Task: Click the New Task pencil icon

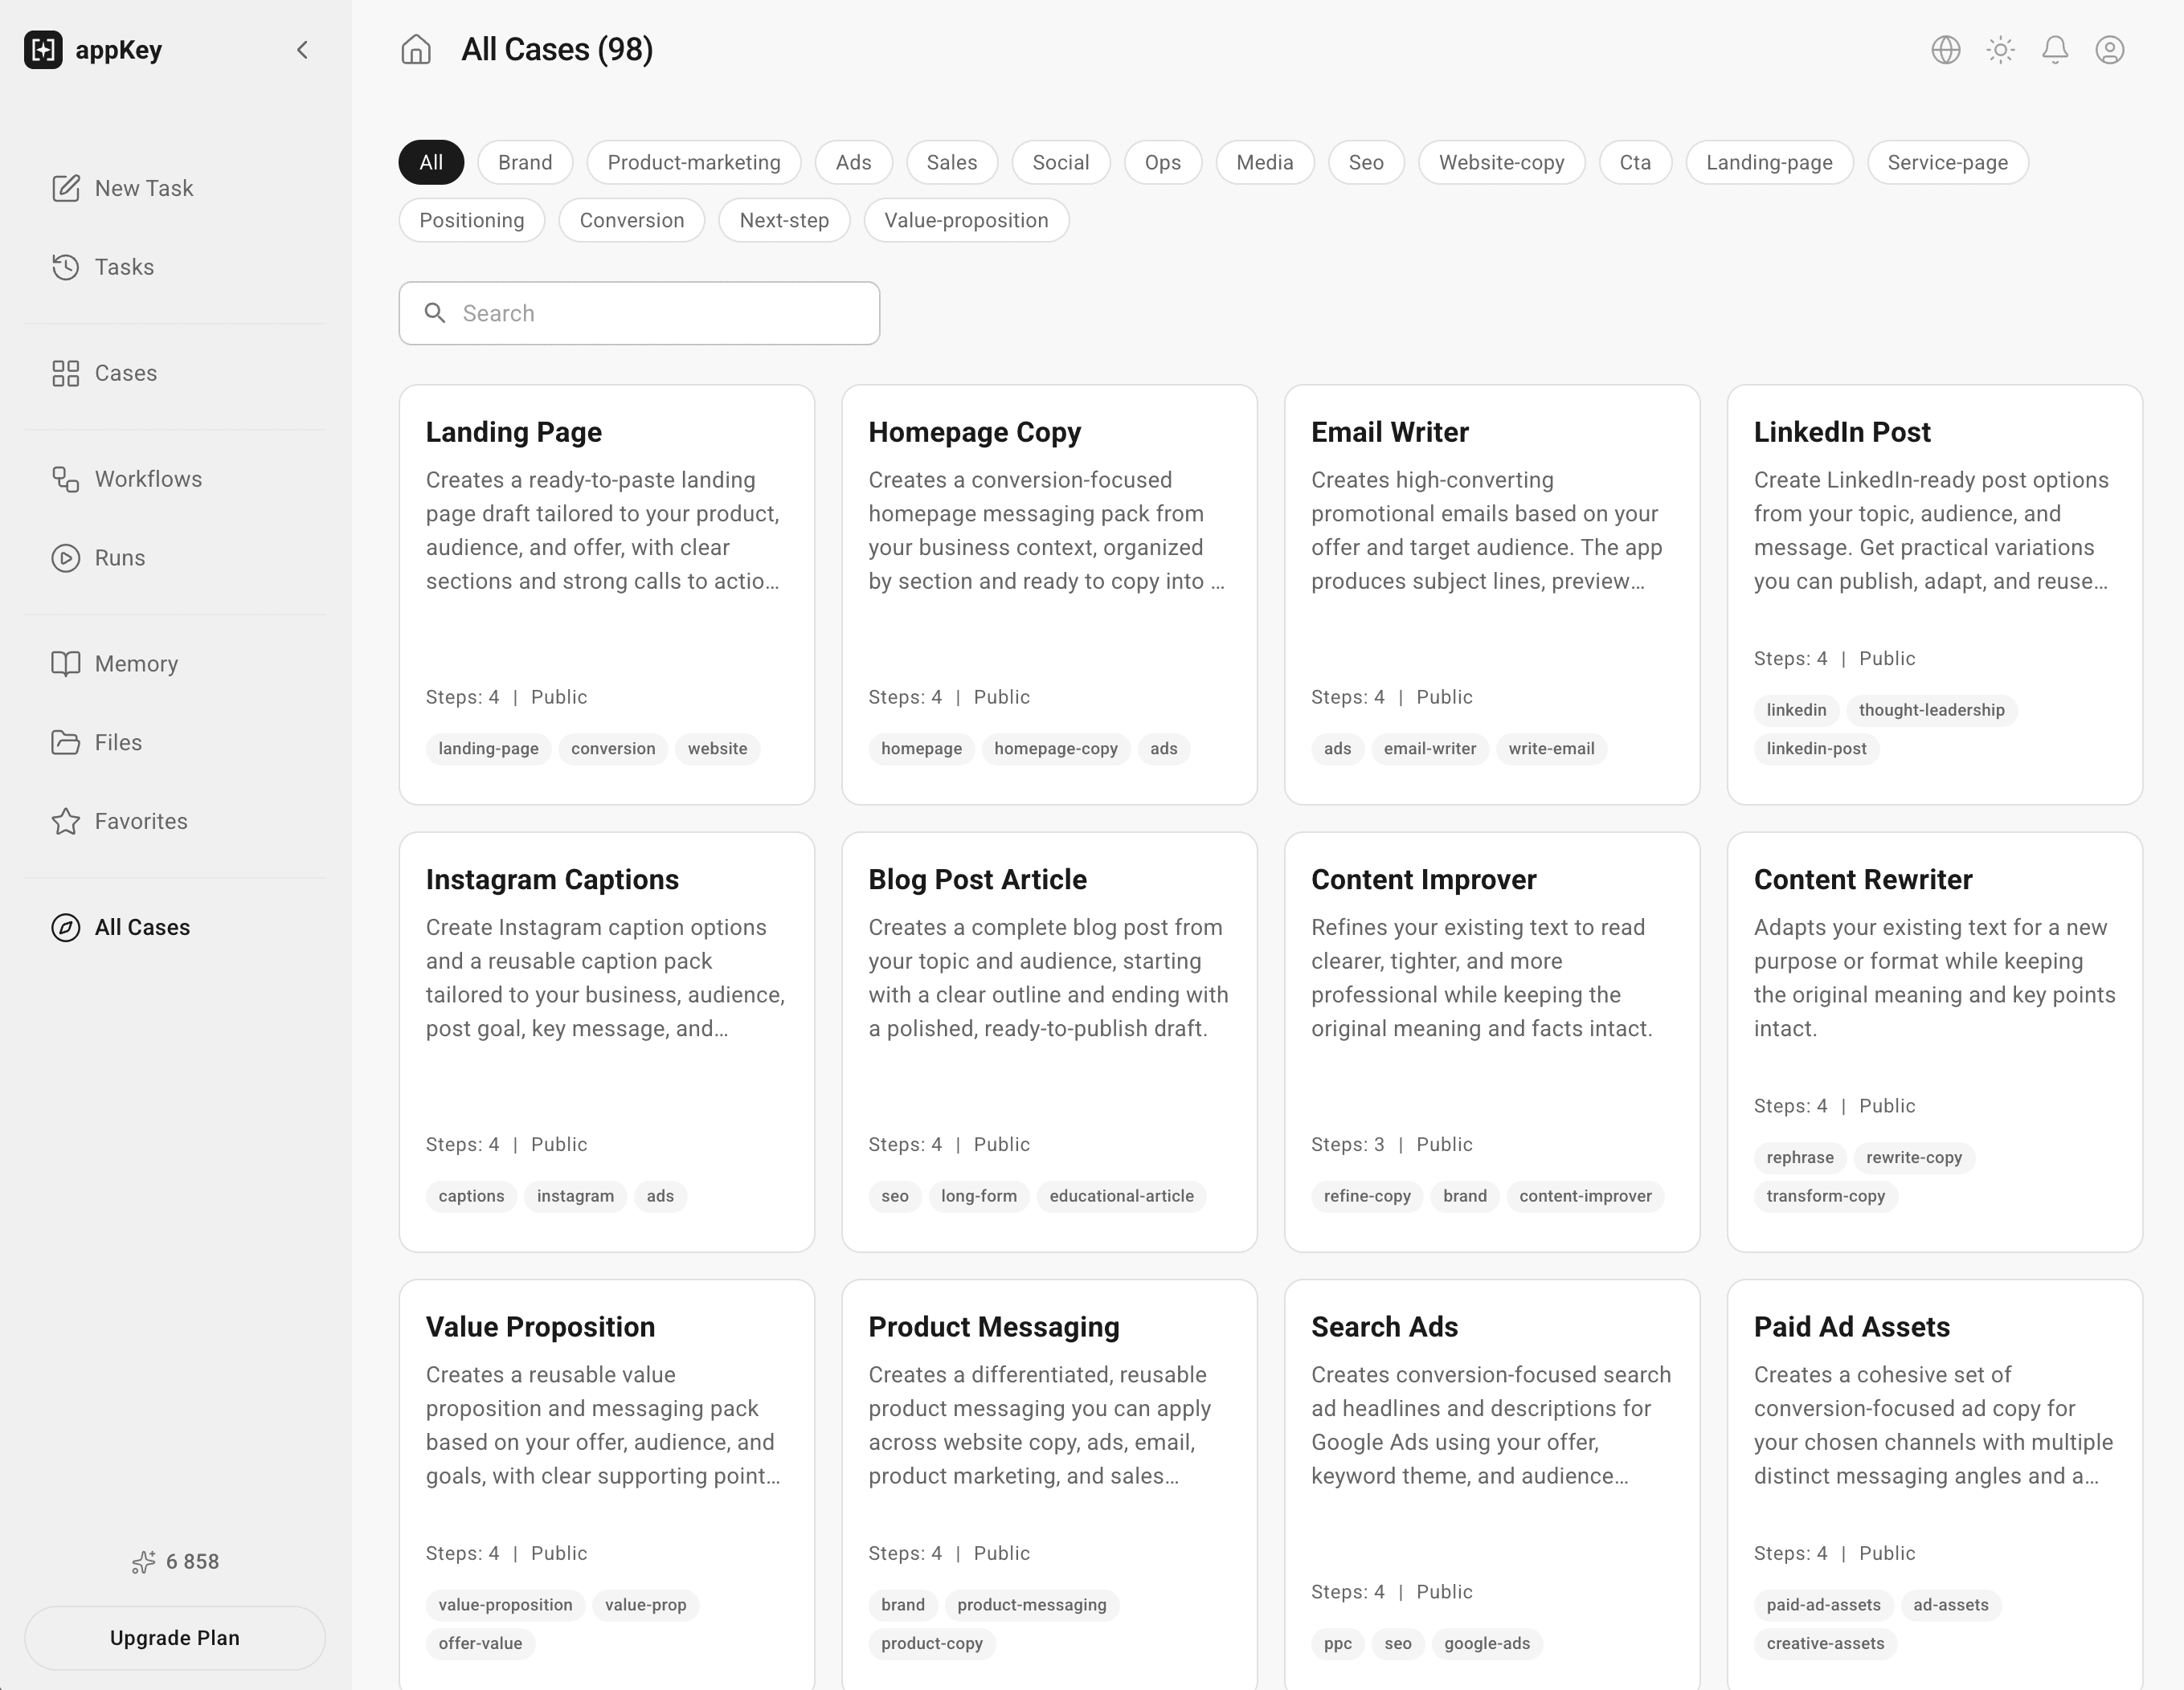Action: 66,188
